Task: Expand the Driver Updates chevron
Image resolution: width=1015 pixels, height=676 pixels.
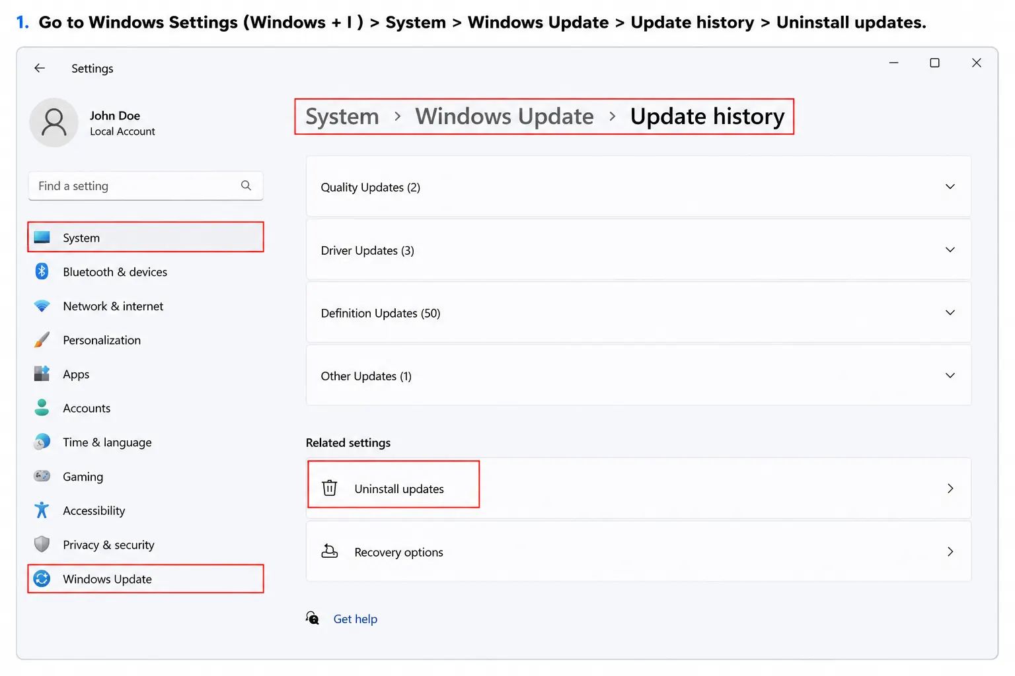Action: coord(950,250)
